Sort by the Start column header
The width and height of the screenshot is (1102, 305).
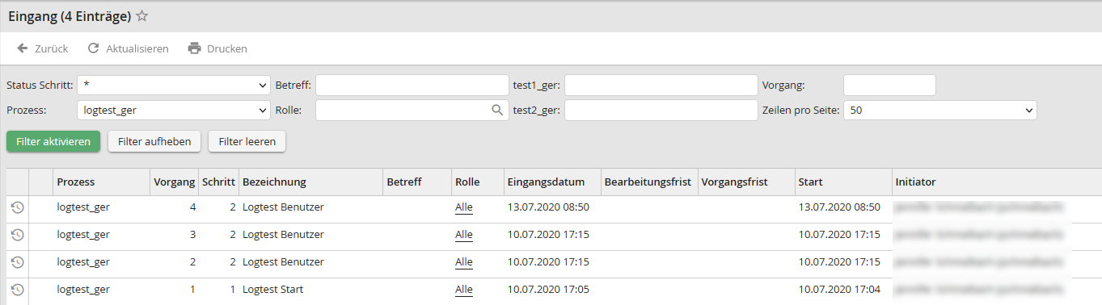(843, 182)
